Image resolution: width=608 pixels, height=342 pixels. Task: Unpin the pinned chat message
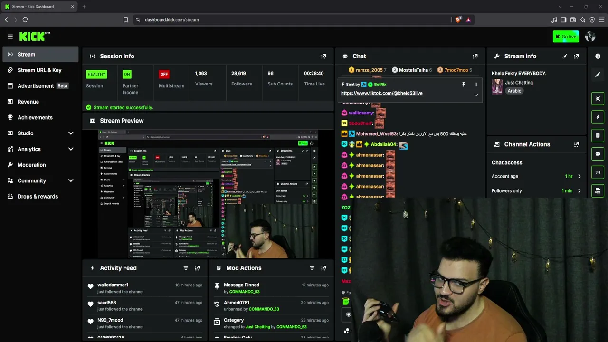point(464,85)
